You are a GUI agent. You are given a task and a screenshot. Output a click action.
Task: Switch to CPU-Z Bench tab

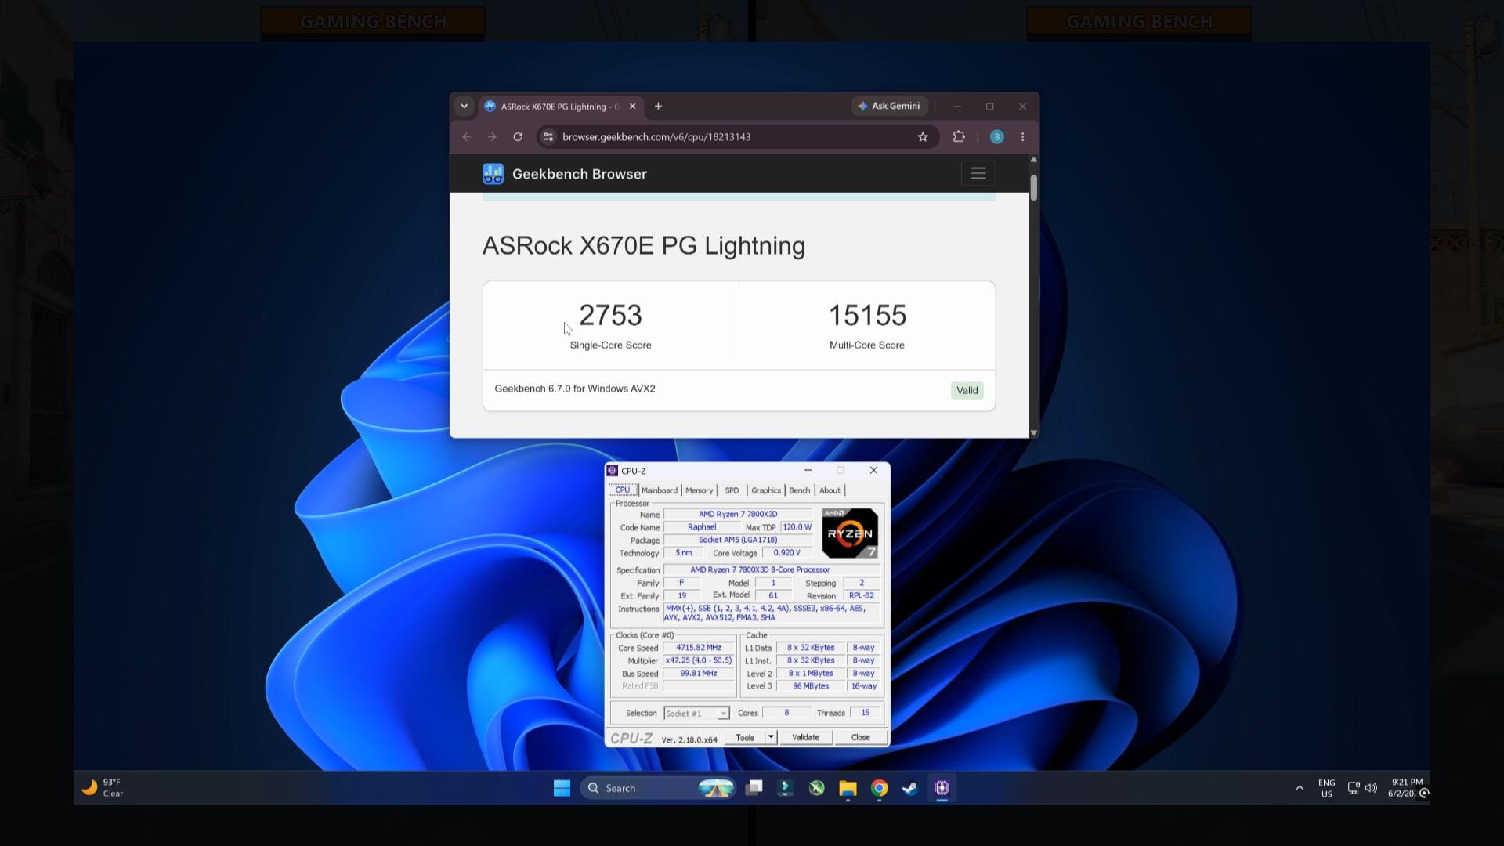[x=800, y=490]
